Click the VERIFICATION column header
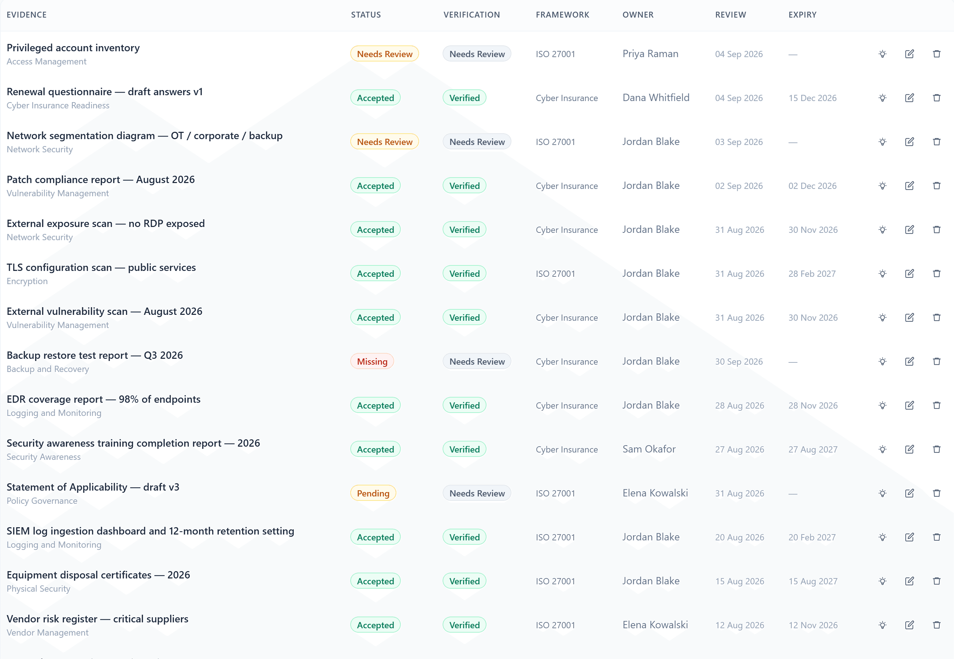 [472, 15]
